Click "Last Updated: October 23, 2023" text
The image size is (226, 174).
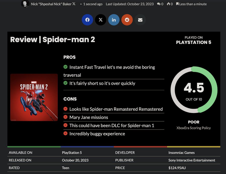point(130,4)
